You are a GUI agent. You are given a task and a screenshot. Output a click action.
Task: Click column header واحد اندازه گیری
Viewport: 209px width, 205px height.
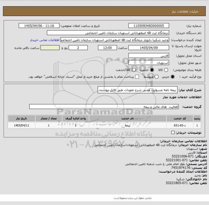pos(75,118)
